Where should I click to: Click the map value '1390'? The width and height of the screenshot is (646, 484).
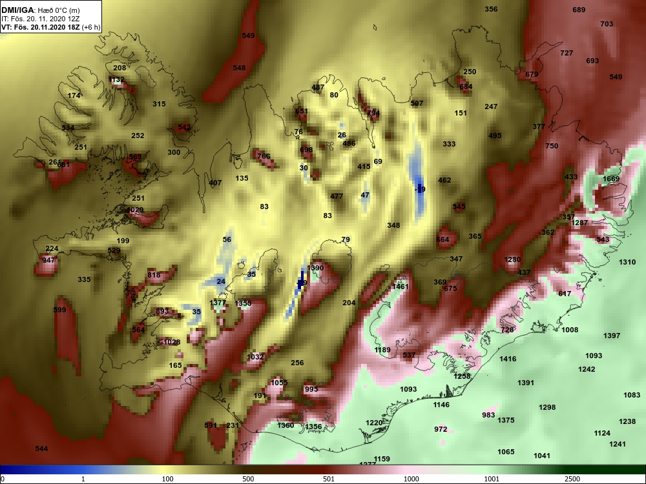[x=316, y=268]
